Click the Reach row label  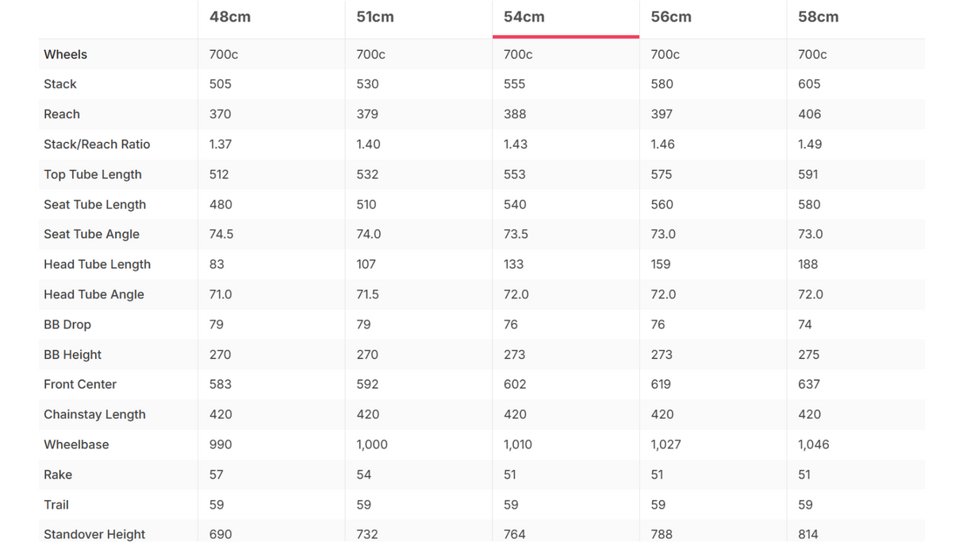point(62,114)
